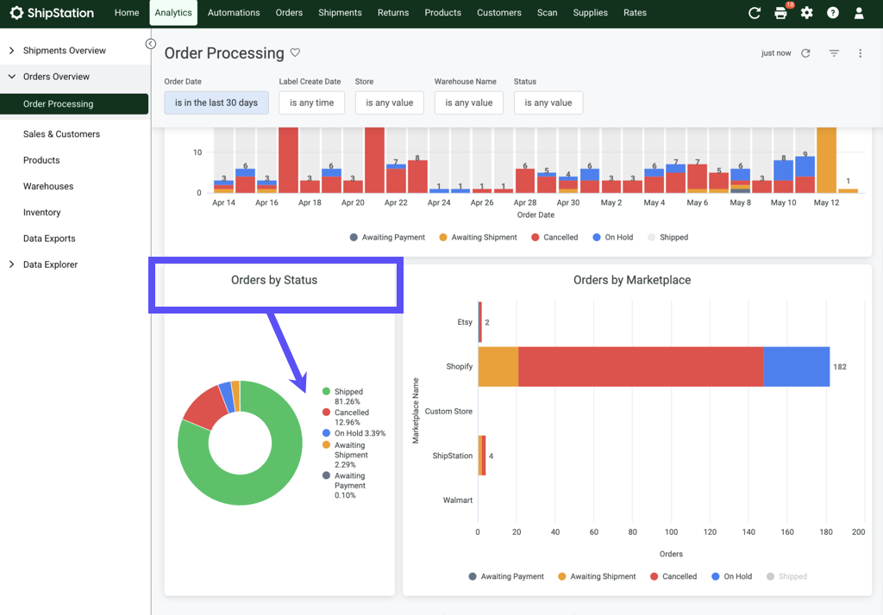Toggle Cancelled in top chart legend
Viewport: 883px width, 615px height.
(554, 238)
